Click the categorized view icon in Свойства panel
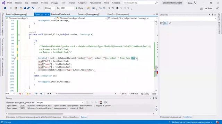 pos(161,23)
